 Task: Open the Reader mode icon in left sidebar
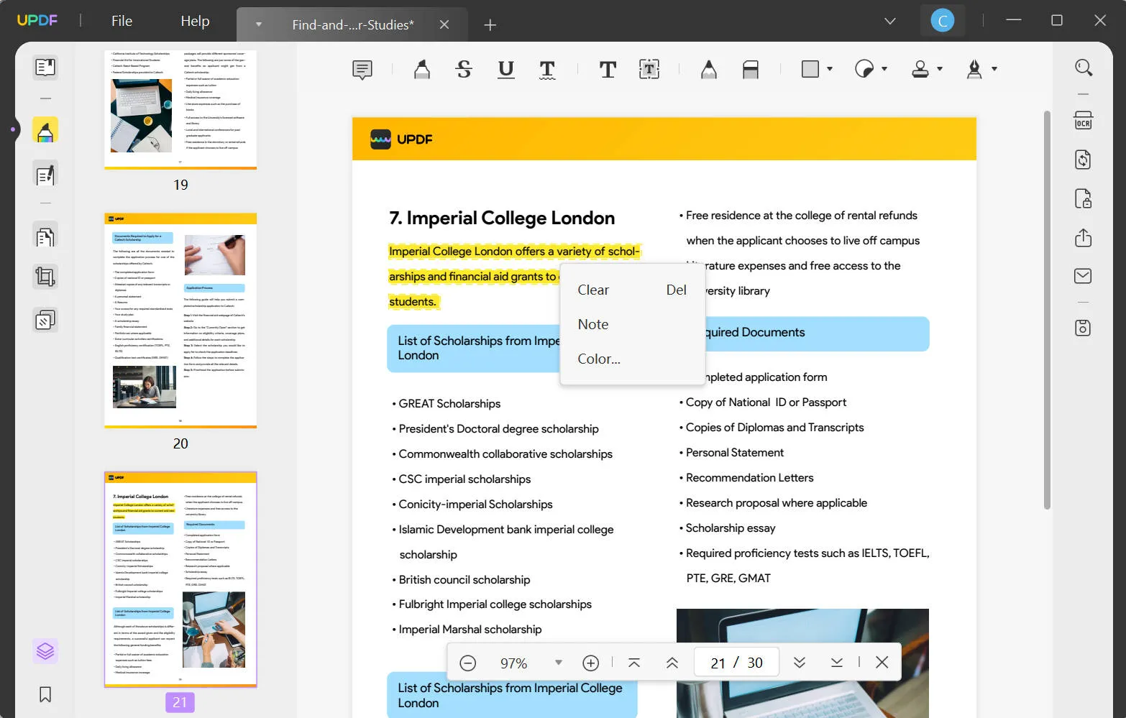pyautogui.click(x=45, y=68)
